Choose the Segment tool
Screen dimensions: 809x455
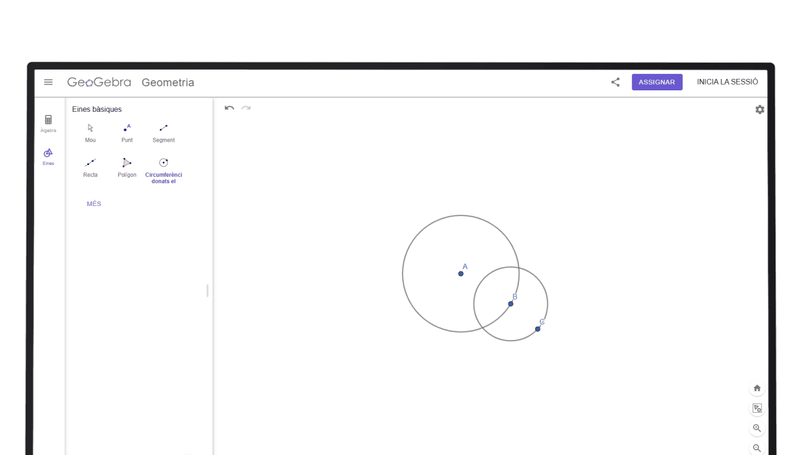click(164, 132)
